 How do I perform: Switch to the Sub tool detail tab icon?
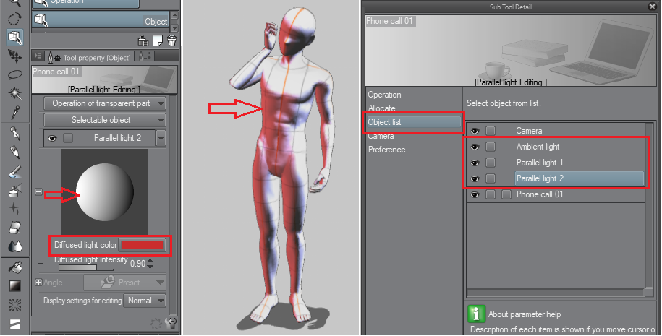click(145, 56)
